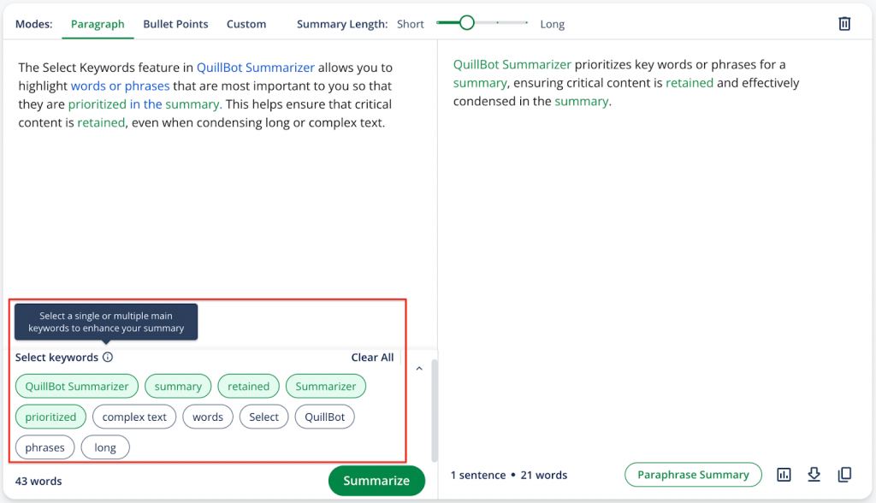Toggle the 'complex text' keyword chip
The height and width of the screenshot is (503, 876).
tap(134, 417)
